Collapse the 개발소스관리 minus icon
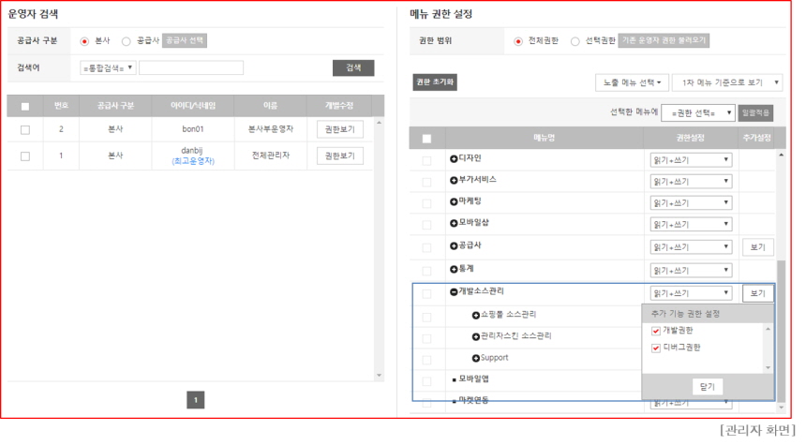Viewport: 806px width, 445px height. [x=454, y=292]
